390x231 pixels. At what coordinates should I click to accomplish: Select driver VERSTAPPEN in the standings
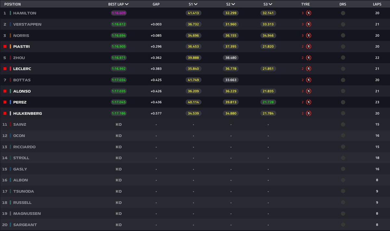tap(27, 24)
